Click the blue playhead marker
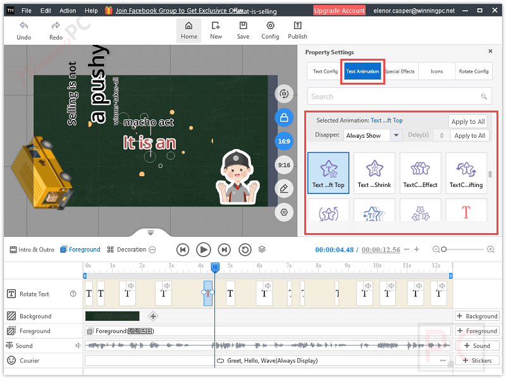The width and height of the screenshot is (506, 379). 215,267
